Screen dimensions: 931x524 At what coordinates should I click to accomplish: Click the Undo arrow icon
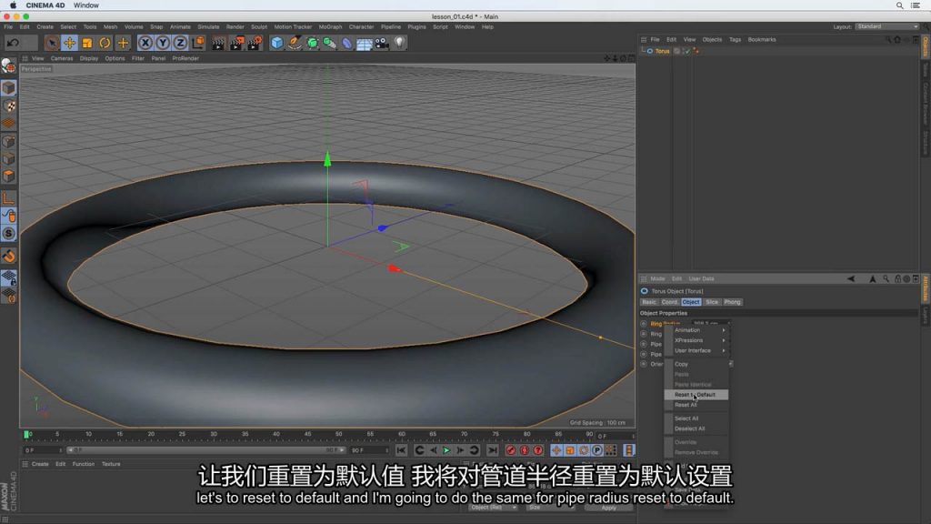[x=13, y=43]
